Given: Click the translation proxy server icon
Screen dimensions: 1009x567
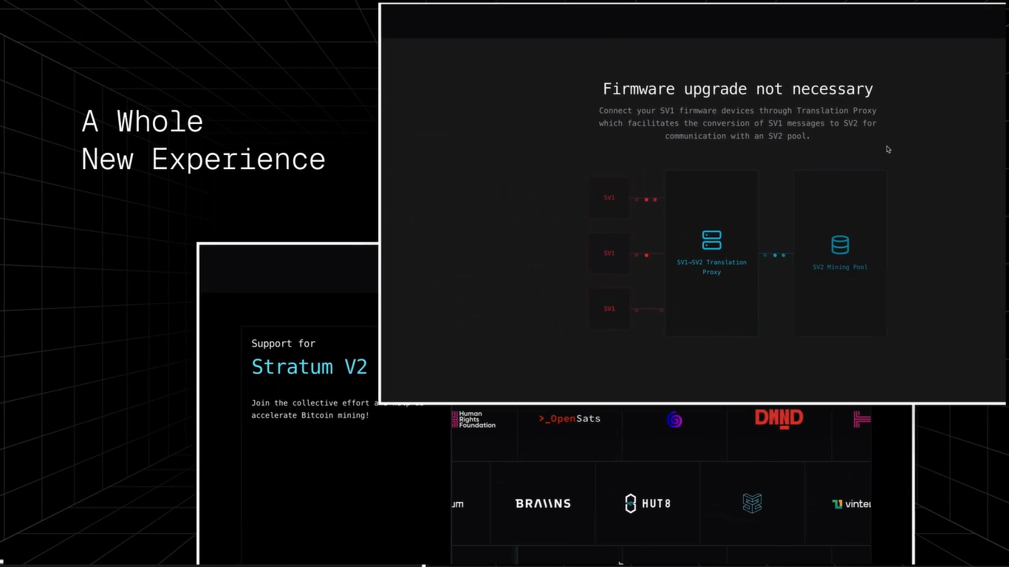Looking at the screenshot, I should (x=711, y=240).
